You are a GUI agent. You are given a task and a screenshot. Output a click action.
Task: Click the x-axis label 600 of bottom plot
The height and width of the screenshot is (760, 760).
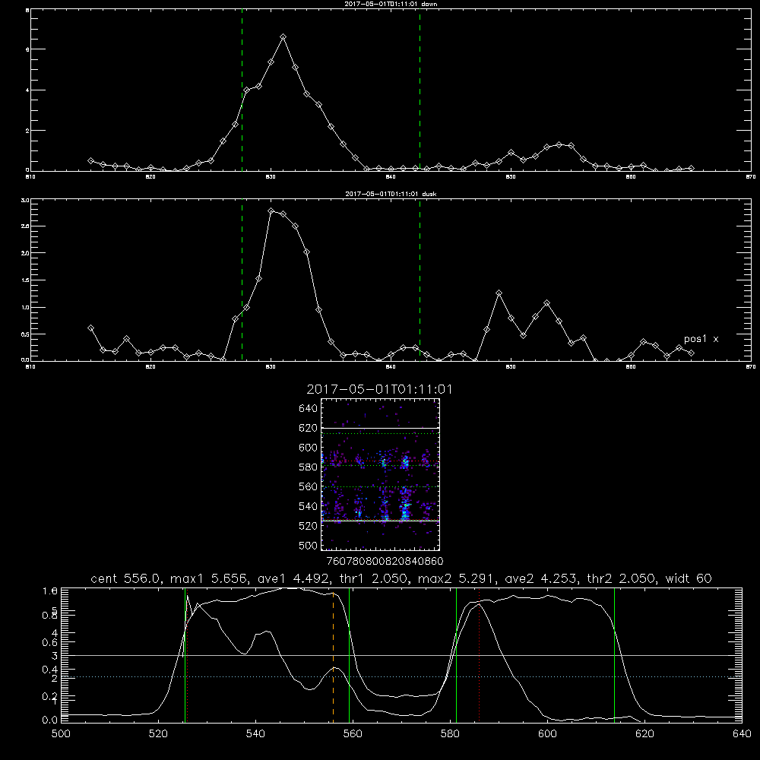pos(548,734)
